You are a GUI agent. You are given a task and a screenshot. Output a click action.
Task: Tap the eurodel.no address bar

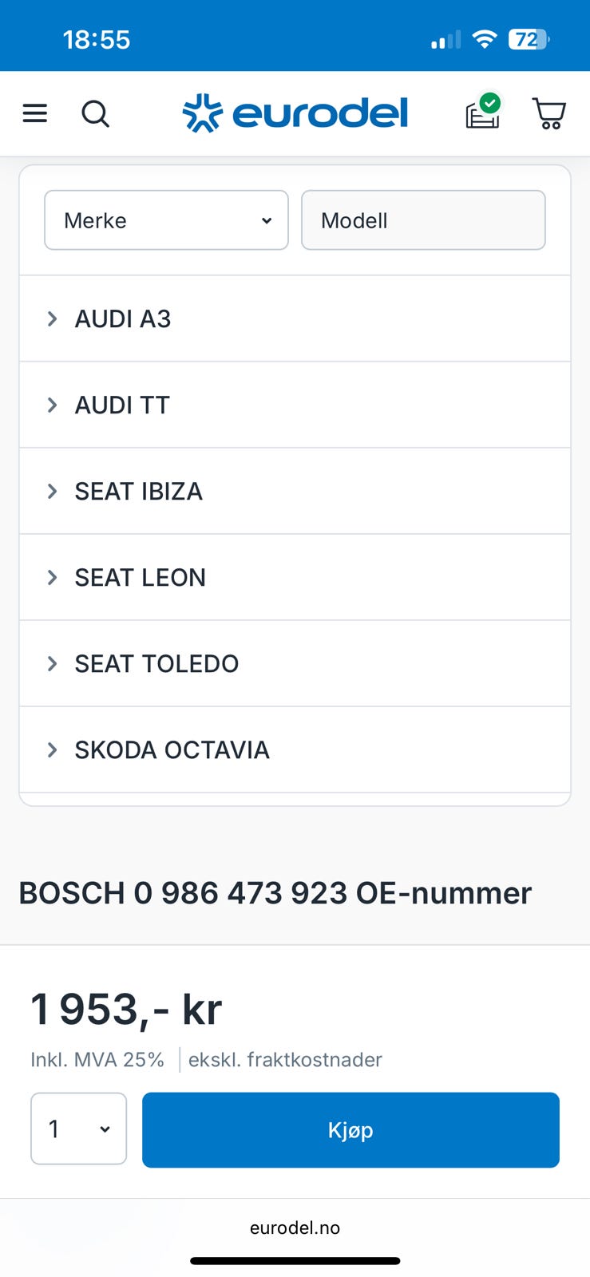[295, 1228]
